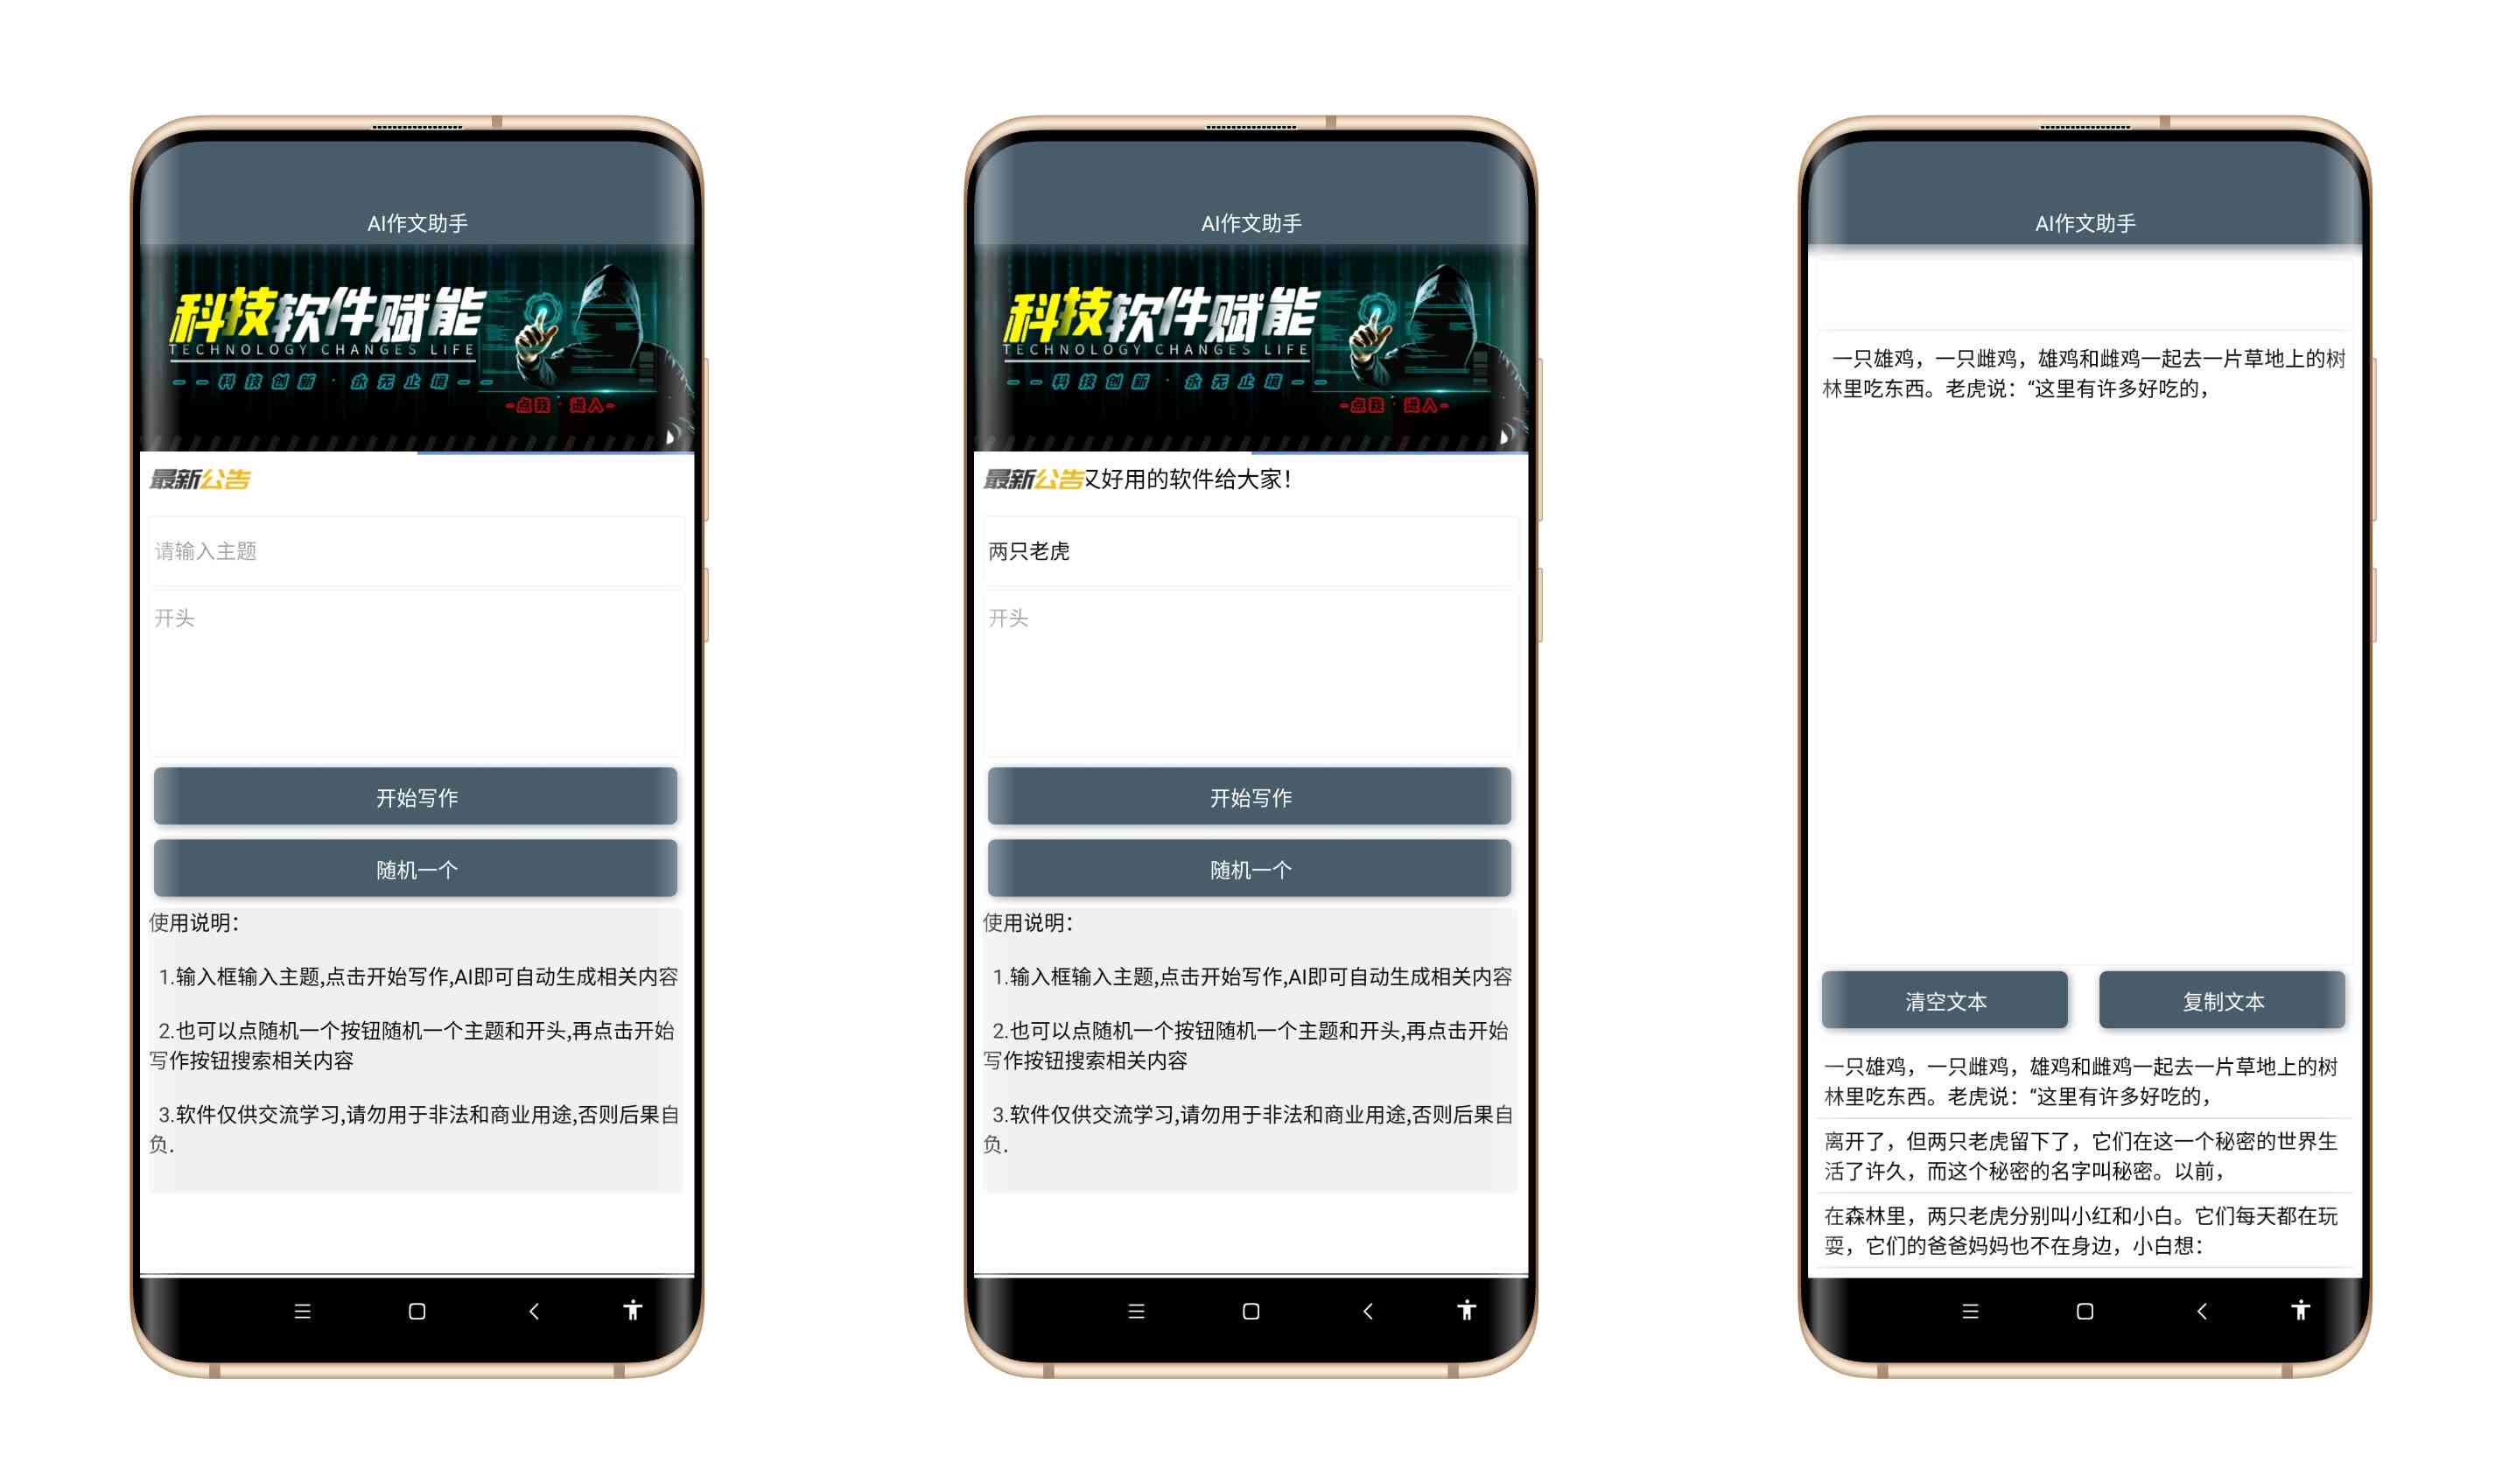This screenshot has height=1484, width=2502.
Task: Click the 复制文本 icon to copy text
Action: 2228,1002
